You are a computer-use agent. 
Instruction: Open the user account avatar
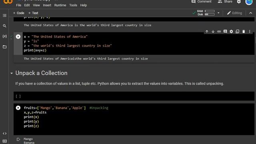pyautogui.click(x=249, y=2)
